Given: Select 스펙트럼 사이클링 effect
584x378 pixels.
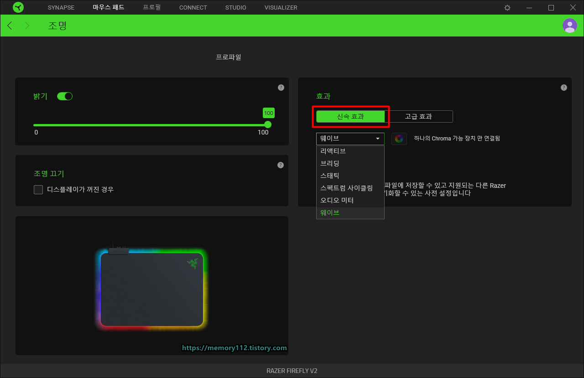Looking at the screenshot, I should click(x=350, y=188).
